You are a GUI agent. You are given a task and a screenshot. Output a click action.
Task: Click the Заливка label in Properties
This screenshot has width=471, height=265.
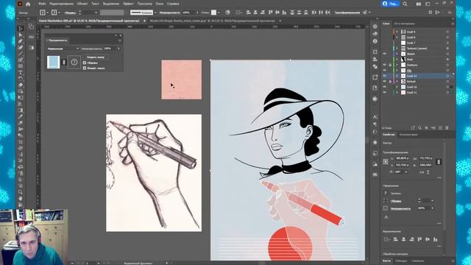[x=396, y=194]
